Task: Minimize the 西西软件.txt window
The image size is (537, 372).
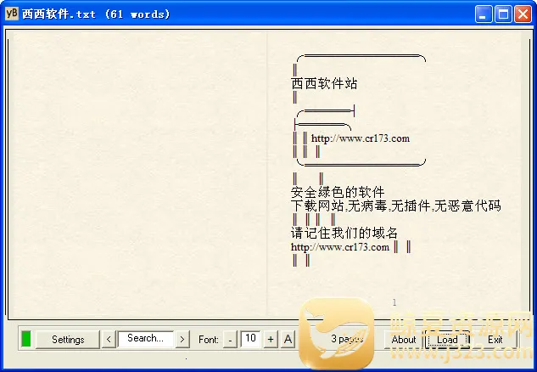Action: click(x=484, y=14)
